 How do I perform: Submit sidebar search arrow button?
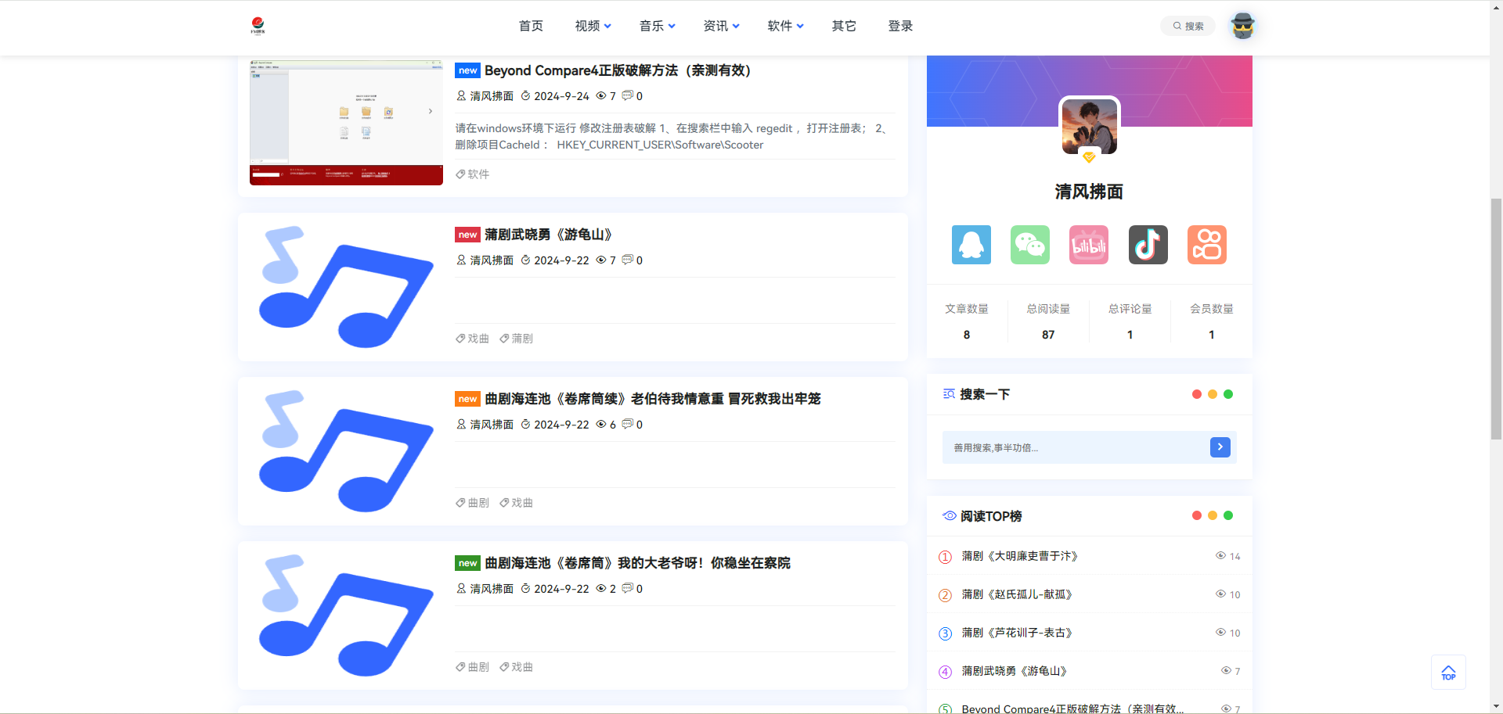coord(1220,447)
